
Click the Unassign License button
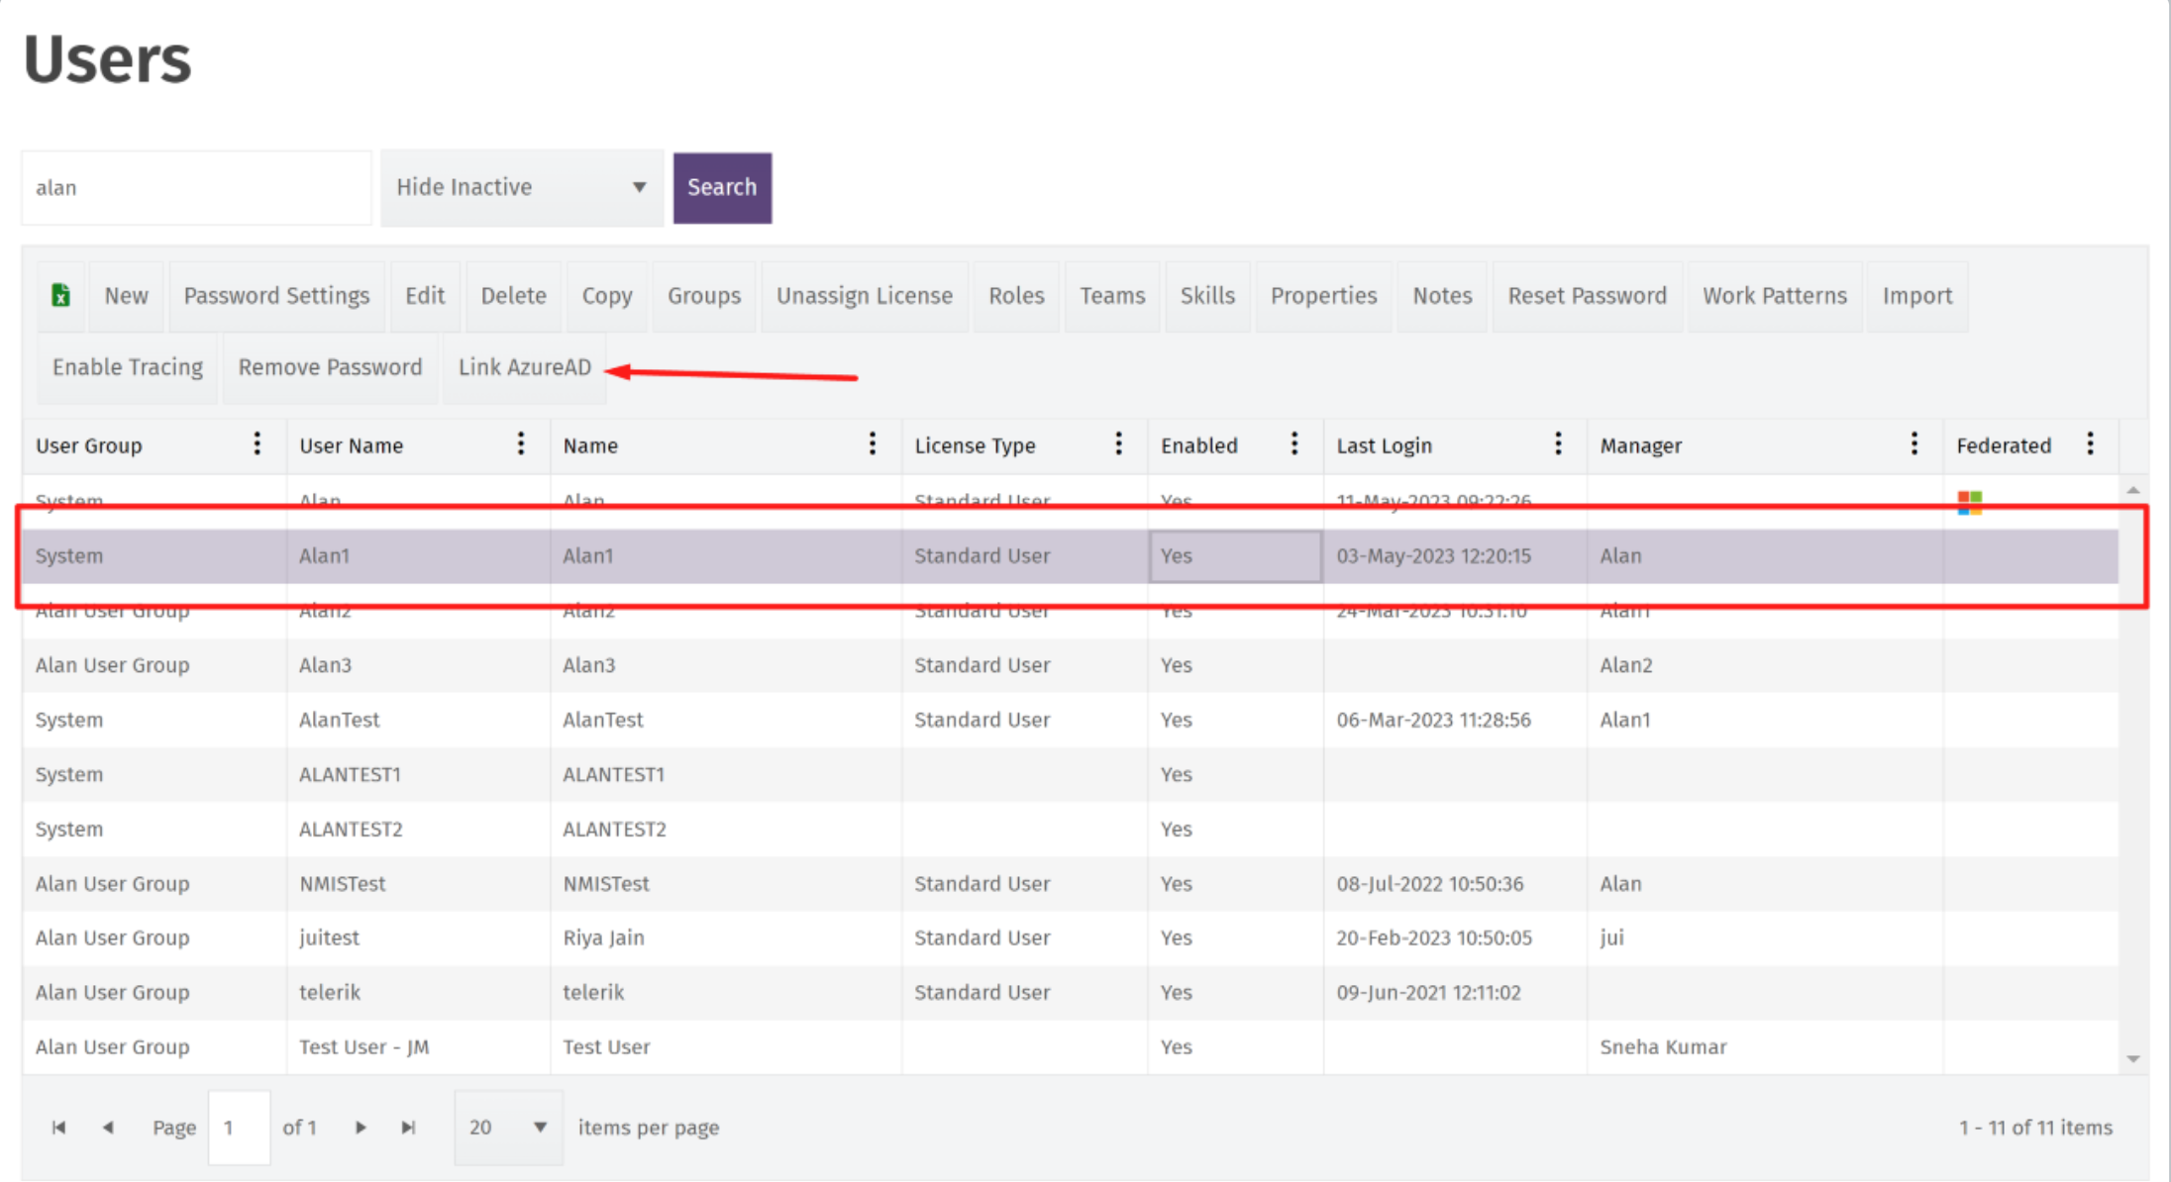tap(864, 296)
